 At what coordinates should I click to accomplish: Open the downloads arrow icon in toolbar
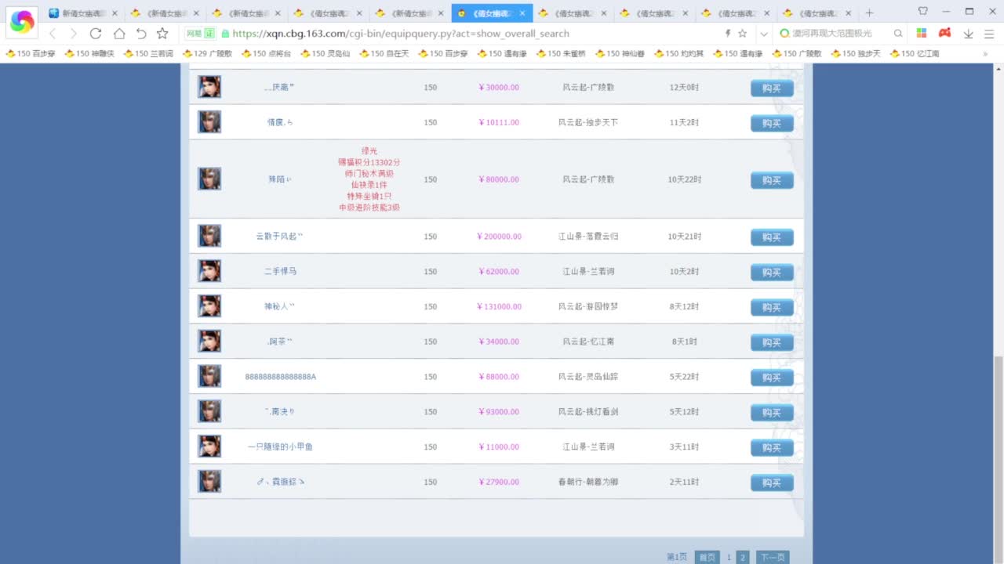point(968,34)
